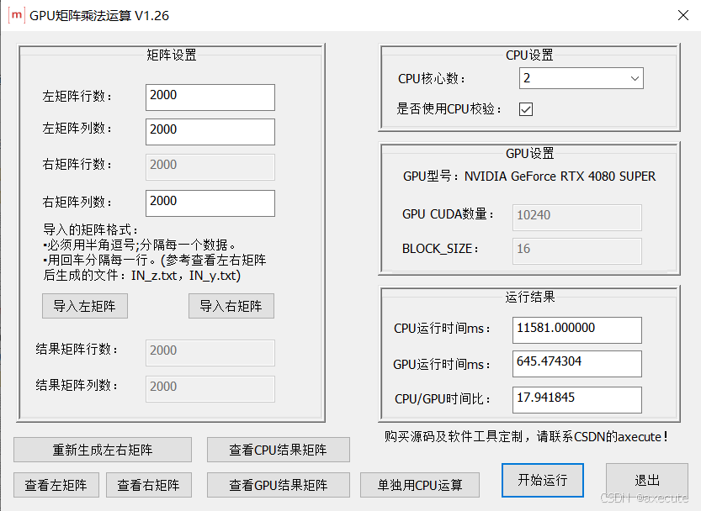This screenshot has width=701, height=511.
Task: Click the 导入左矩阵 button
Action: coord(84,306)
